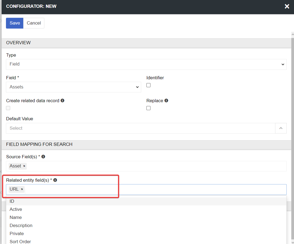Pick Name from the entity field options
The height and width of the screenshot is (244, 294).
[16, 217]
